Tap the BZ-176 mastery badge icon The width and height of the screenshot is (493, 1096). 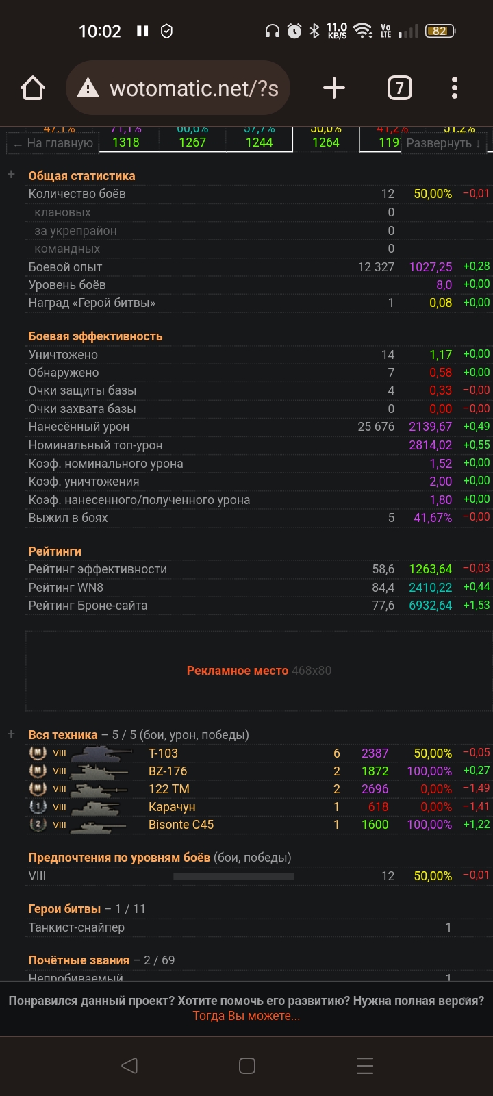[x=38, y=771]
